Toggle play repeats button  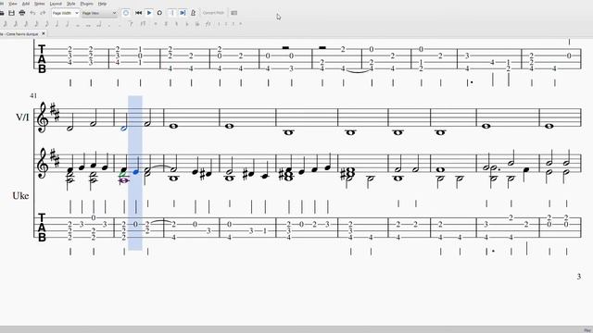172,13
